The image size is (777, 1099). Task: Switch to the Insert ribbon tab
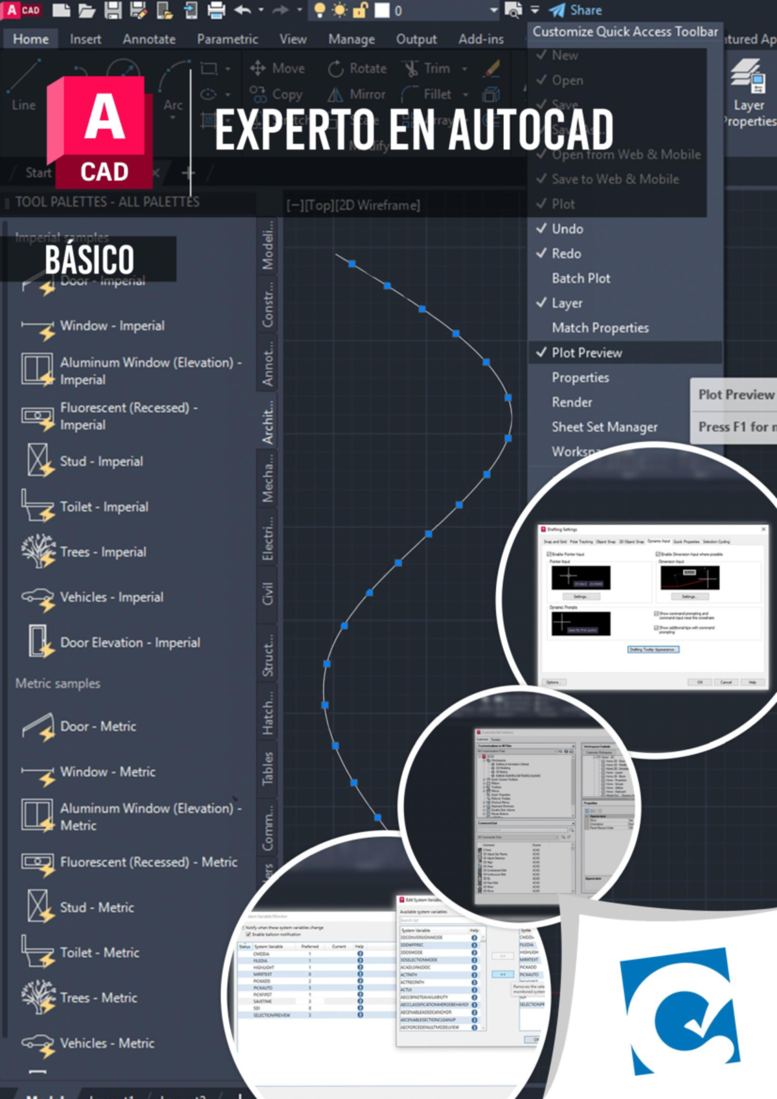click(x=85, y=39)
